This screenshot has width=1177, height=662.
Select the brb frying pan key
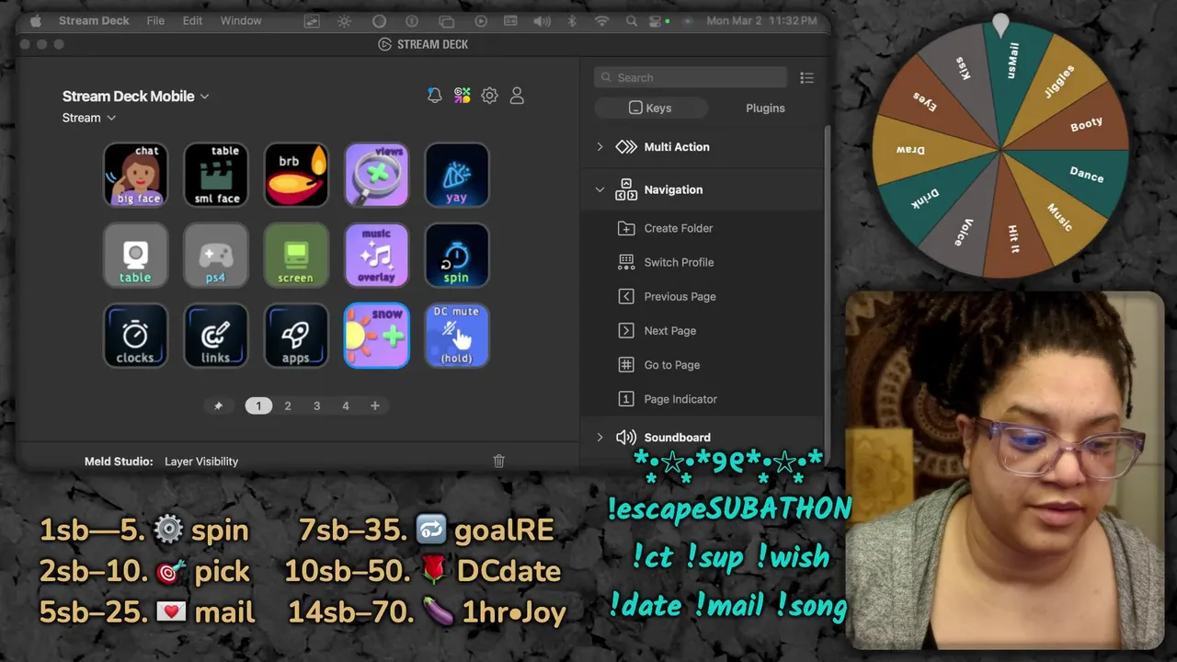click(x=296, y=175)
